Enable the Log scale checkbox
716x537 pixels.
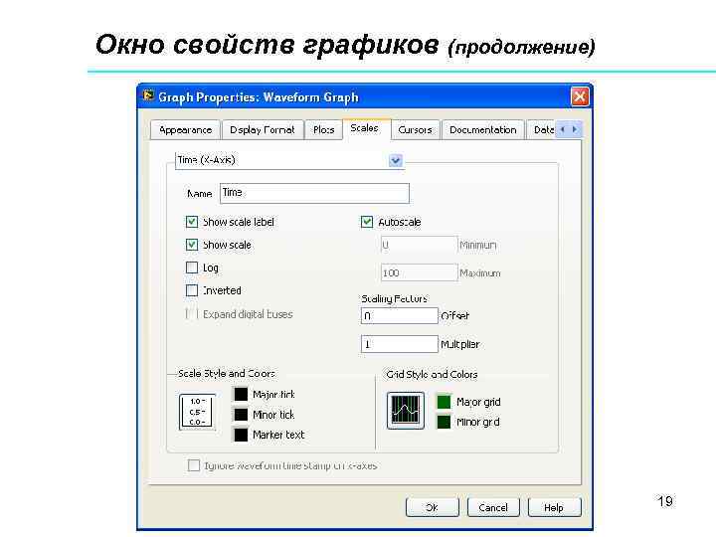(x=192, y=268)
